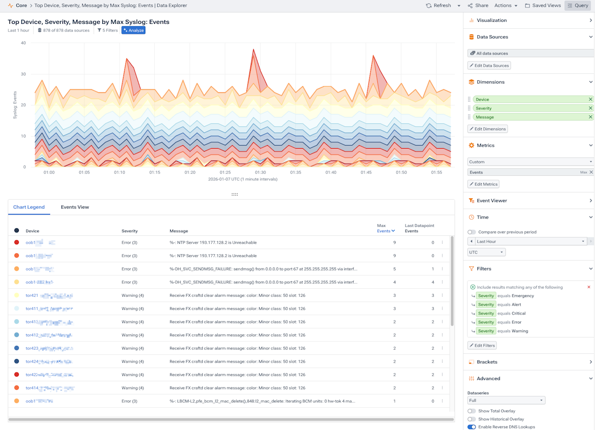Grab the Message dimension drag handle
Viewport: 595px width, 430px height.
[x=469, y=117]
